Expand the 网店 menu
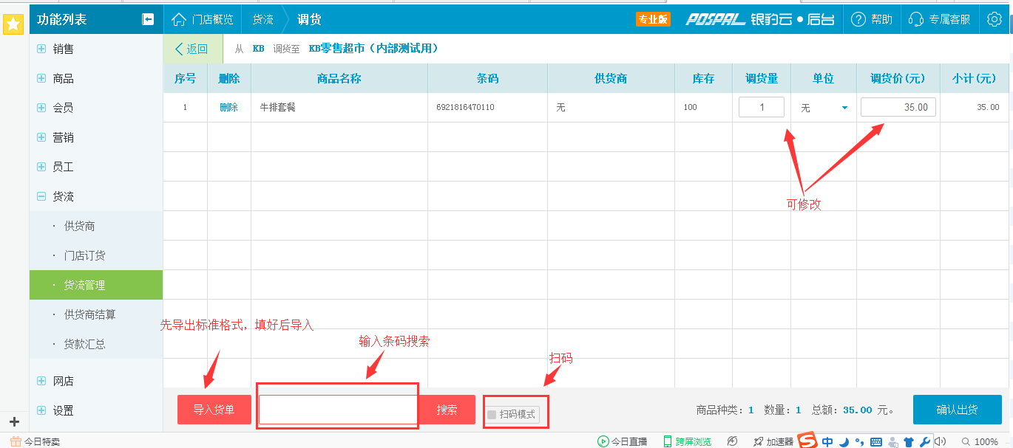The image size is (1013, 448). 41,381
